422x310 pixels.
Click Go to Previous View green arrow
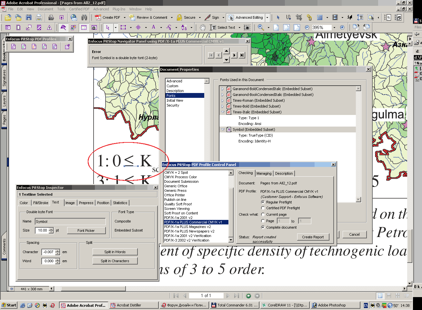(248, 296)
